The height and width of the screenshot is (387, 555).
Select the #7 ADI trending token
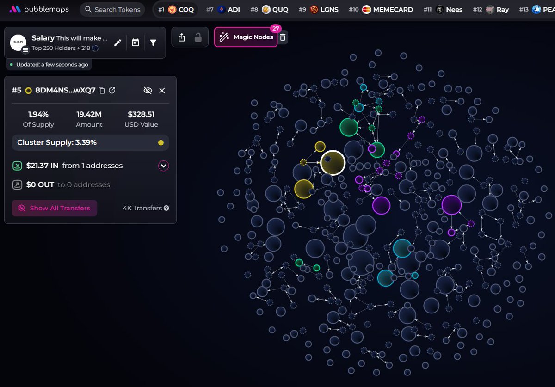click(x=223, y=9)
